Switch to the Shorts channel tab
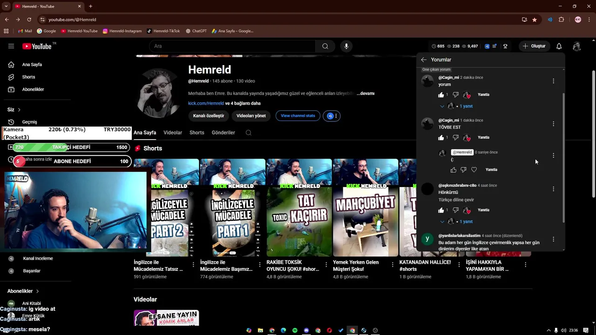596x335 pixels. tap(197, 133)
